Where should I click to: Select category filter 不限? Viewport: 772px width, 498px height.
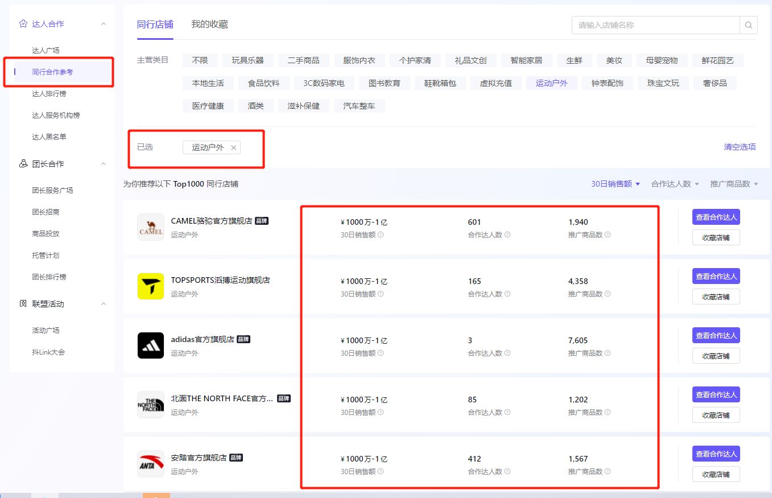click(200, 60)
